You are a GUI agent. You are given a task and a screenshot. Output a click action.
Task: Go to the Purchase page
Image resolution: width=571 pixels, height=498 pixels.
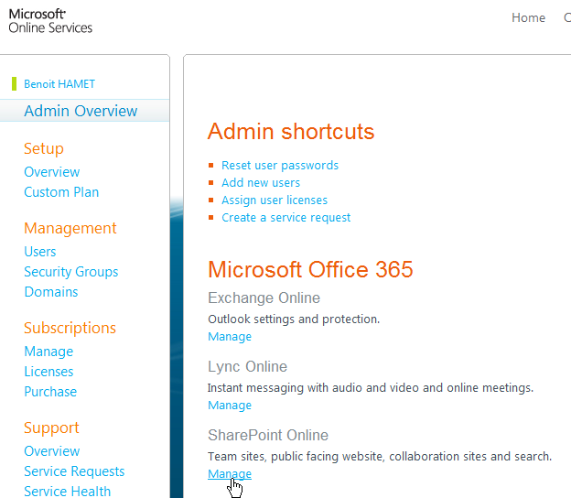(x=50, y=392)
